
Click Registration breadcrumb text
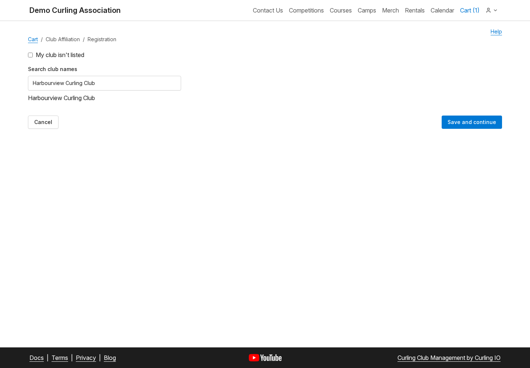[102, 39]
